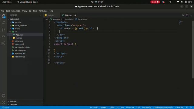Open .gitignore in the file tree
This screenshot has height=109, width=194.
(x=19, y=41)
